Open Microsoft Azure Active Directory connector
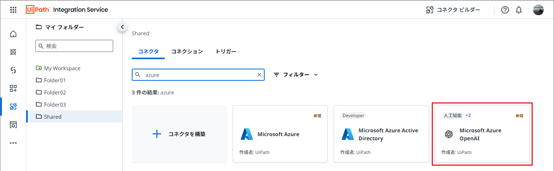The height and width of the screenshot is (171, 554). pyautogui.click(x=381, y=134)
